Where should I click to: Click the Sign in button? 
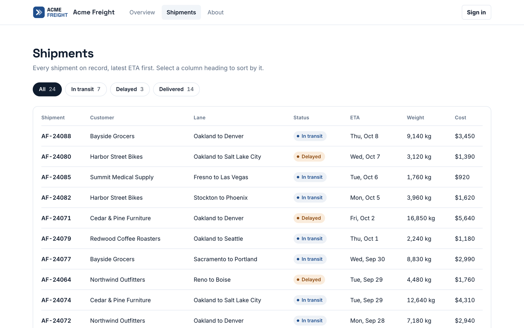tap(476, 12)
